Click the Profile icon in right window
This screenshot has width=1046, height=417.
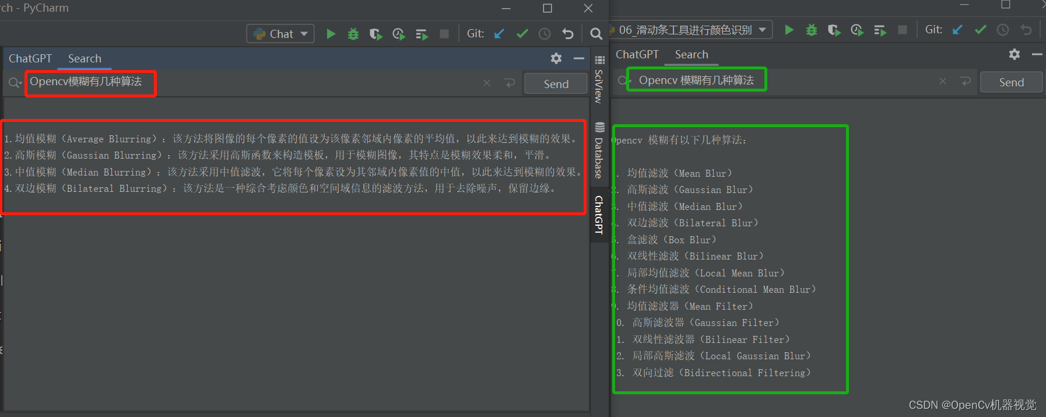coord(857,30)
